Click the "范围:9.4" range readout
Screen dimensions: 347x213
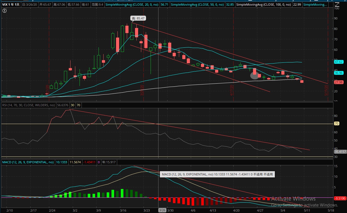pos(97,5)
